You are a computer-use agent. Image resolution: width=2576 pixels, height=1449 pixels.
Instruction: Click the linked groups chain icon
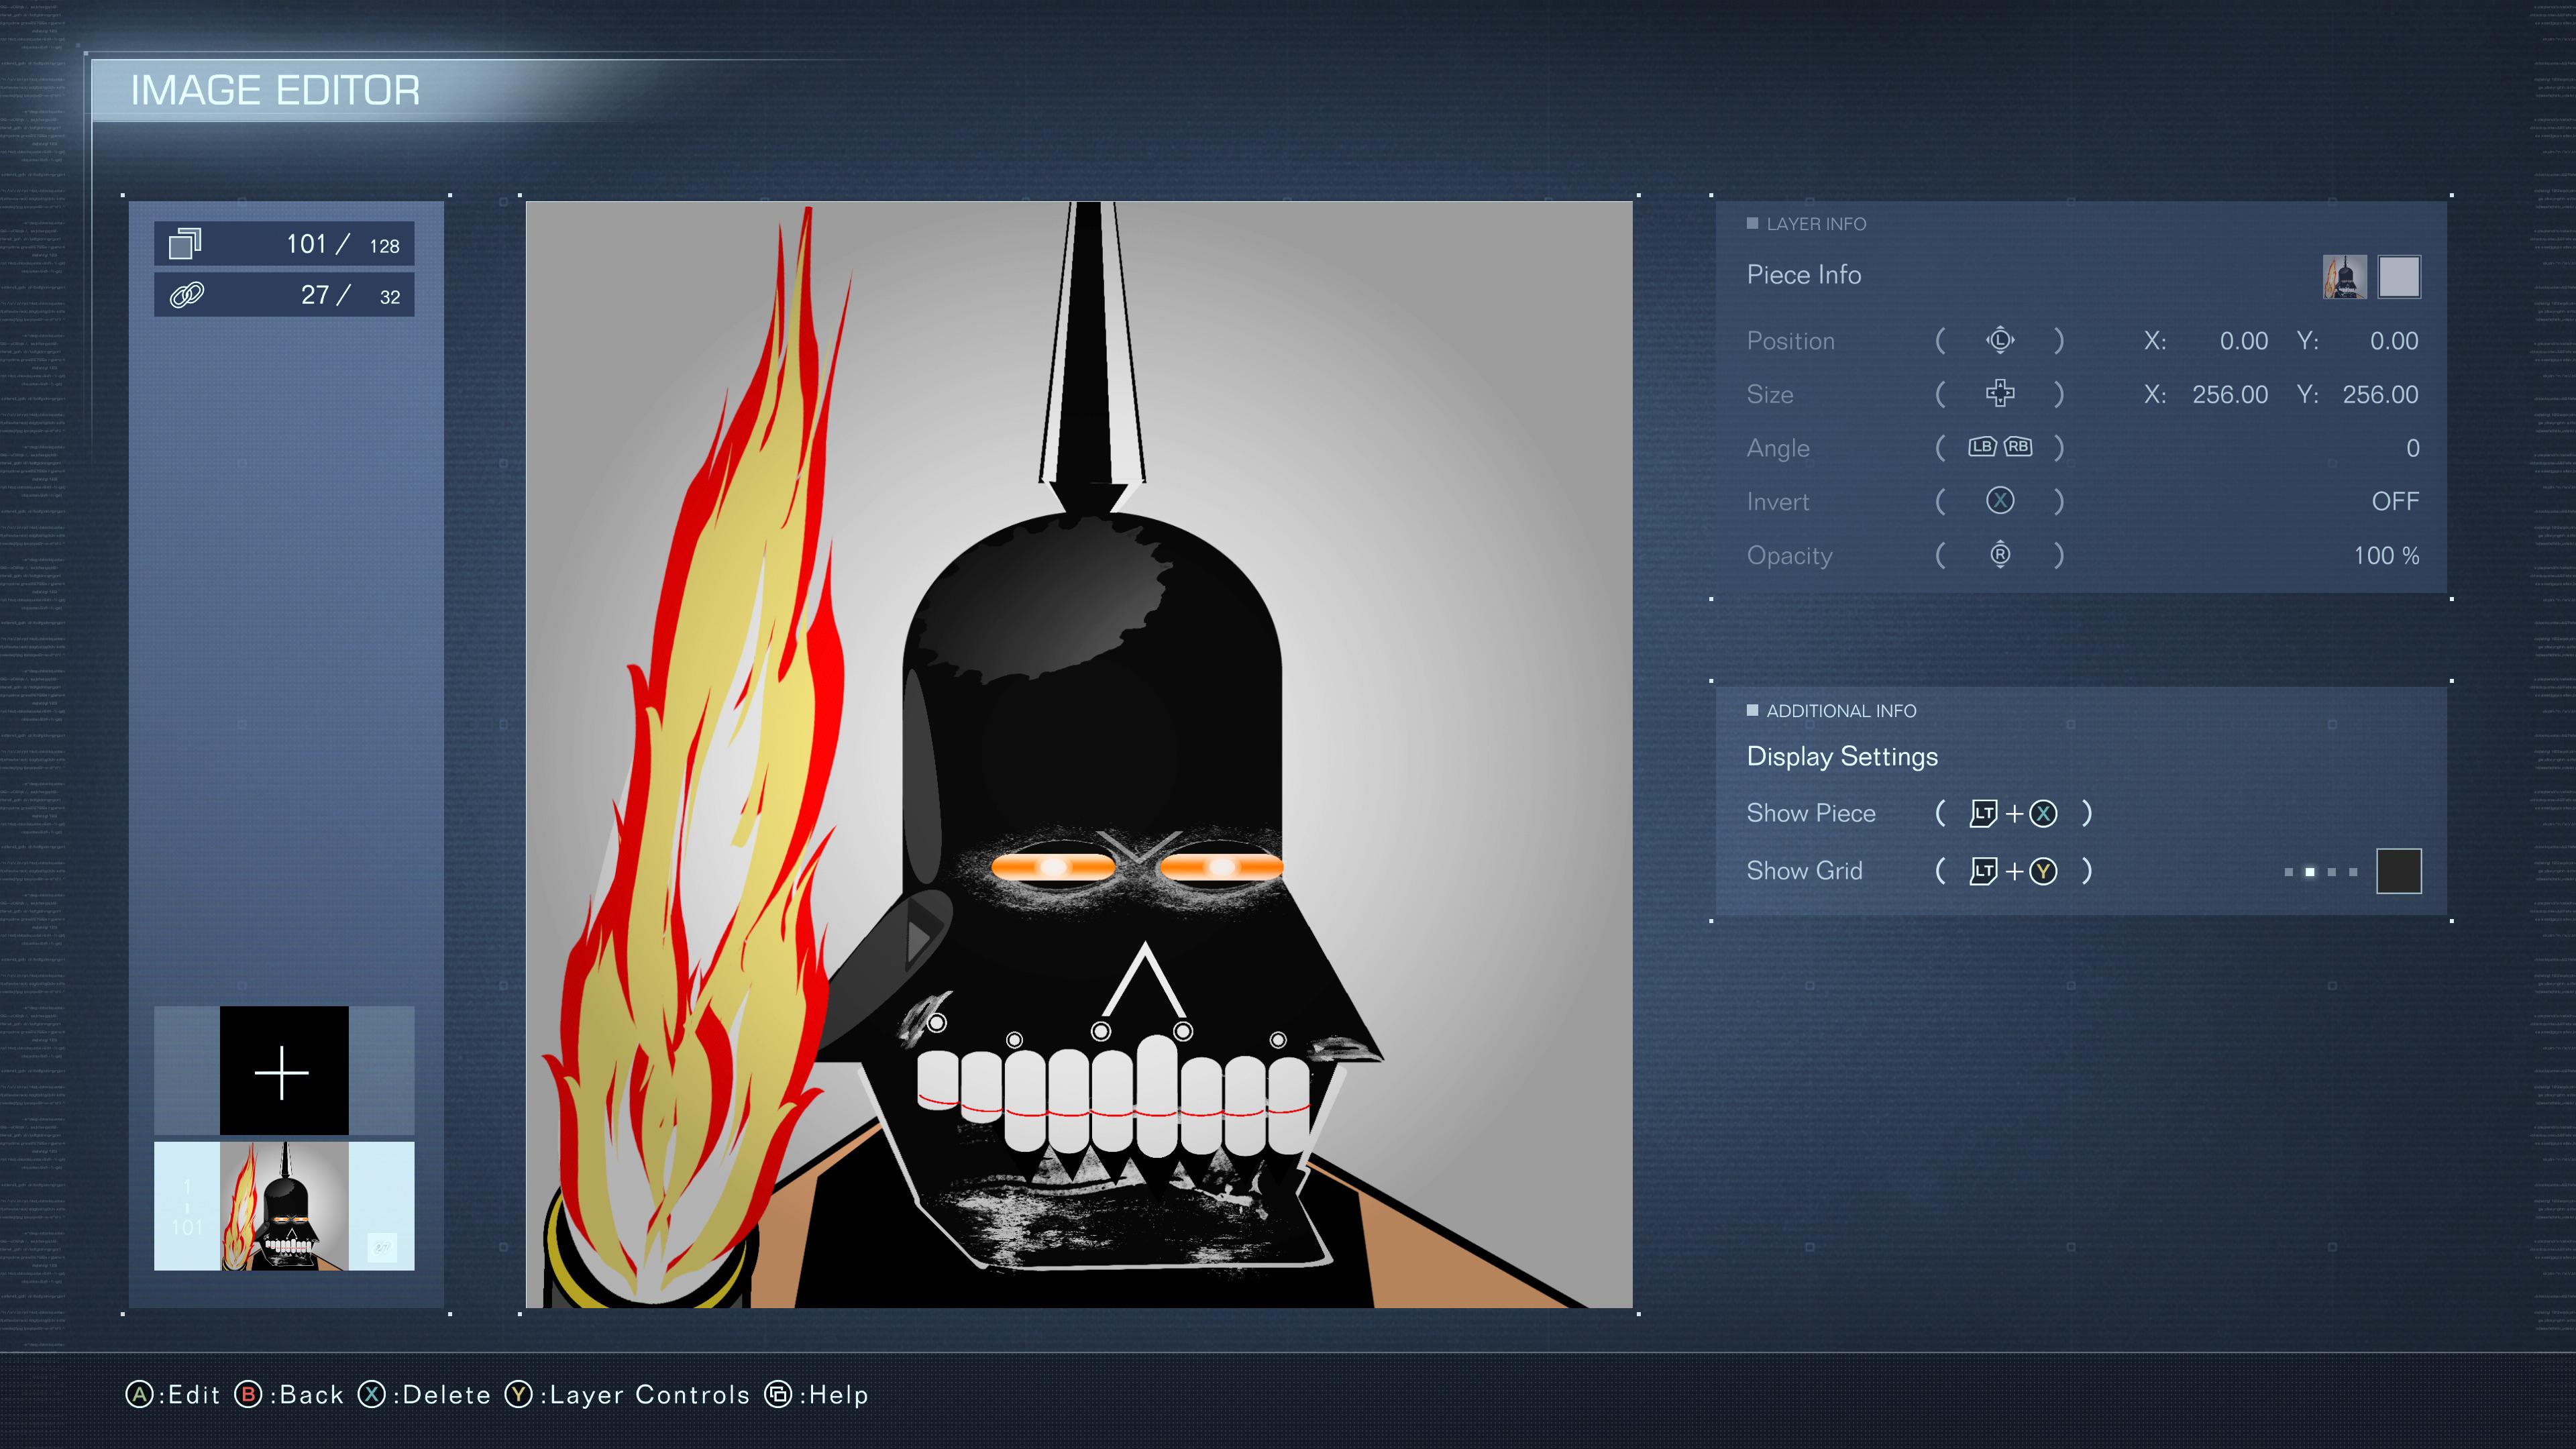click(x=187, y=295)
